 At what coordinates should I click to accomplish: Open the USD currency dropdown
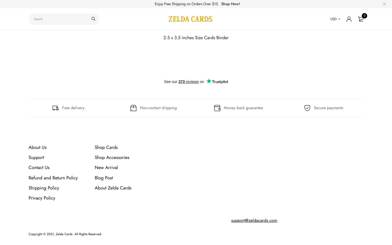pyautogui.click(x=335, y=19)
